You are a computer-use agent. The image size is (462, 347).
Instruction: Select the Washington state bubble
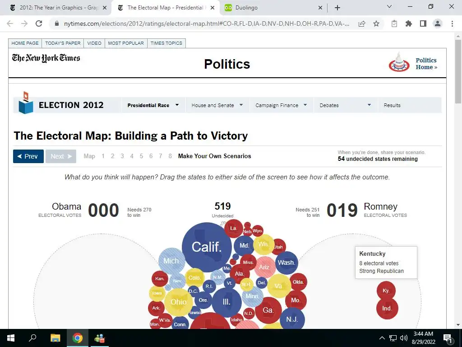(x=286, y=263)
